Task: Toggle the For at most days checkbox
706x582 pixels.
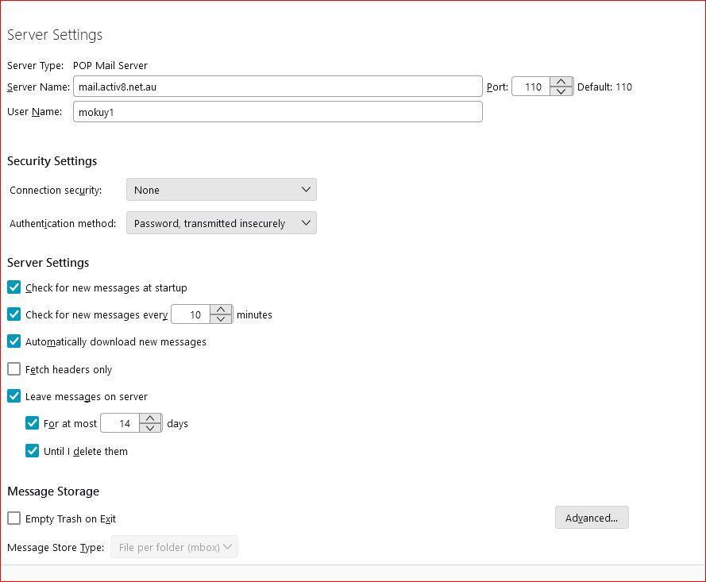Action: click(x=32, y=423)
